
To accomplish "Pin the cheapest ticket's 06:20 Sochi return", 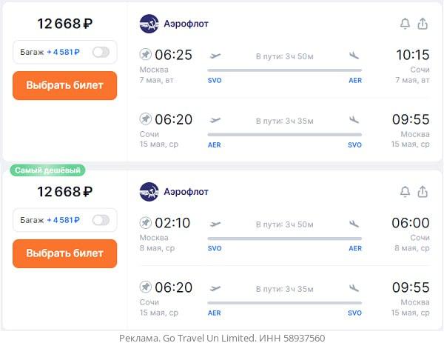I will (x=146, y=287).
